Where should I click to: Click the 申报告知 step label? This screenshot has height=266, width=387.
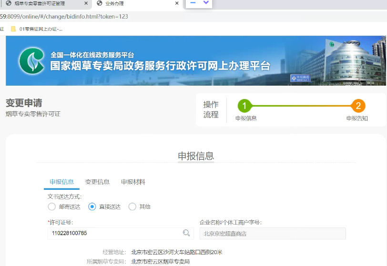[x=357, y=118]
